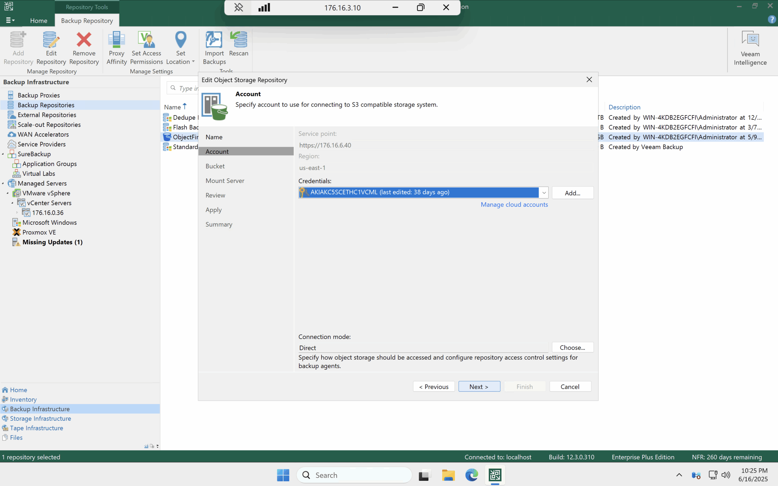Select Virtual Labs node
This screenshot has width=778, height=486.
coord(39,173)
